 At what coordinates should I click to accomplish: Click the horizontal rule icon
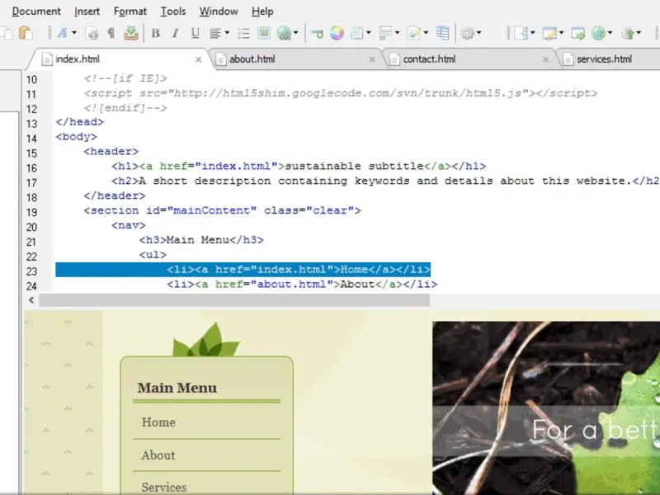[316, 34]
